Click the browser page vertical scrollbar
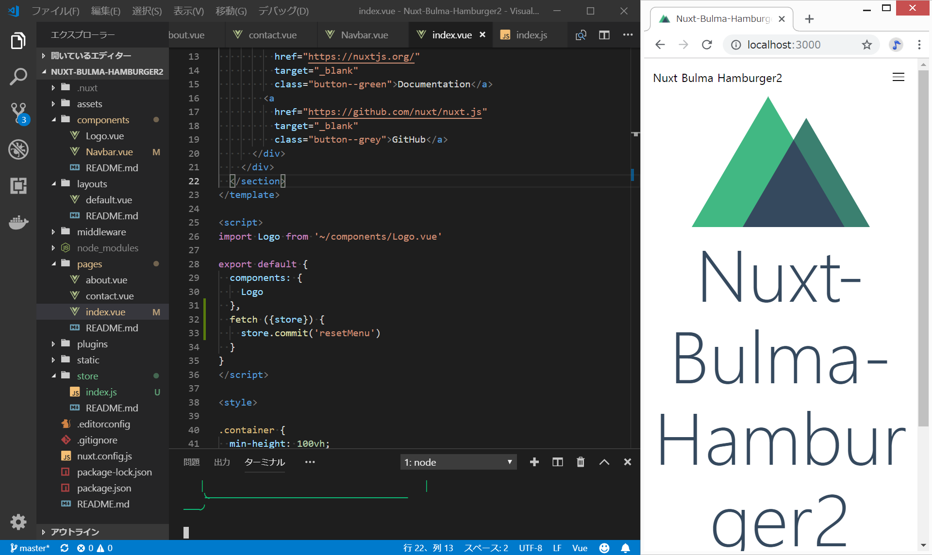 (923, 243)
